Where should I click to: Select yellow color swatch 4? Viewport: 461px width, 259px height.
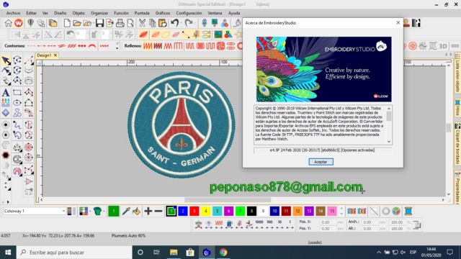[205, 211]
